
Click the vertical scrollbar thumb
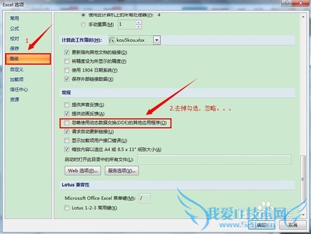coord(303,179)
